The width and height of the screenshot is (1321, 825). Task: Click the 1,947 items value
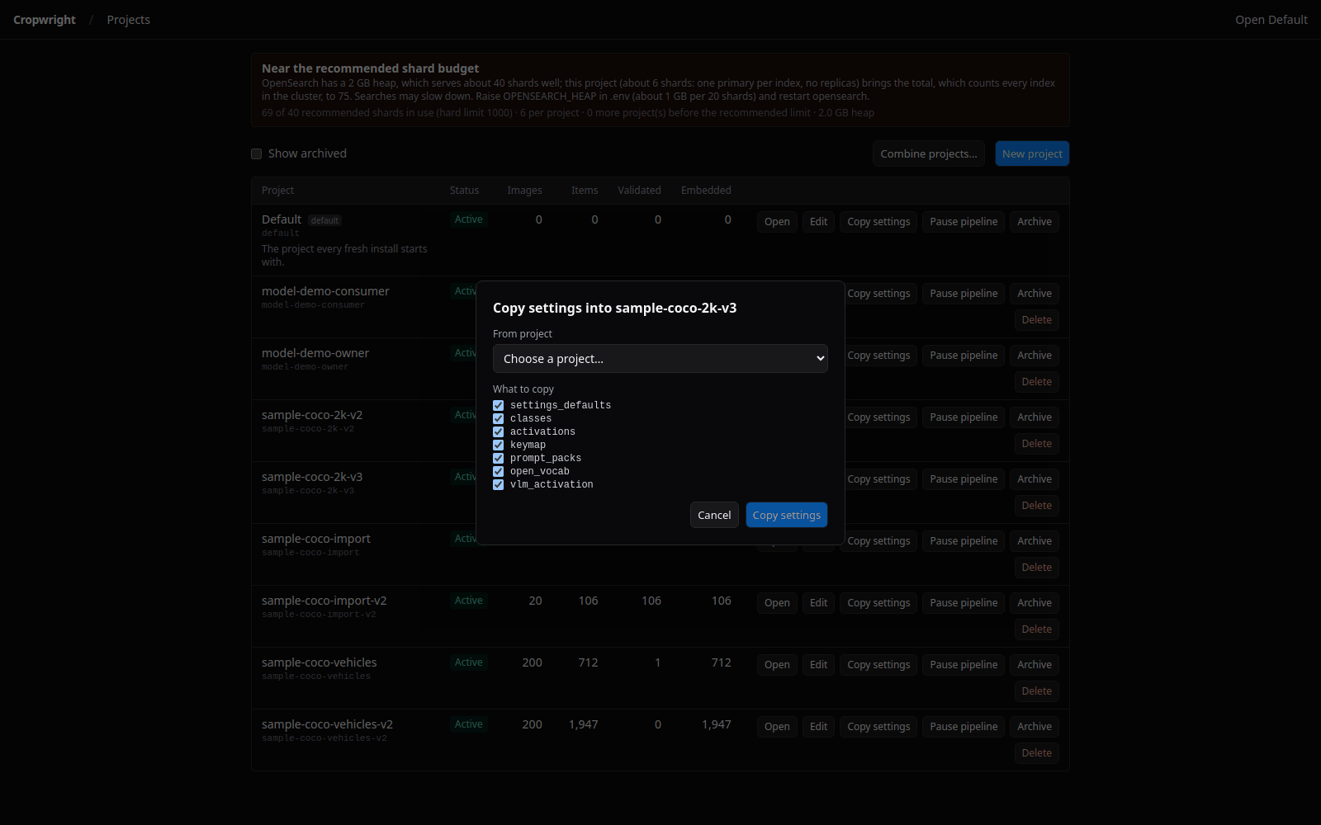(584, 724)
